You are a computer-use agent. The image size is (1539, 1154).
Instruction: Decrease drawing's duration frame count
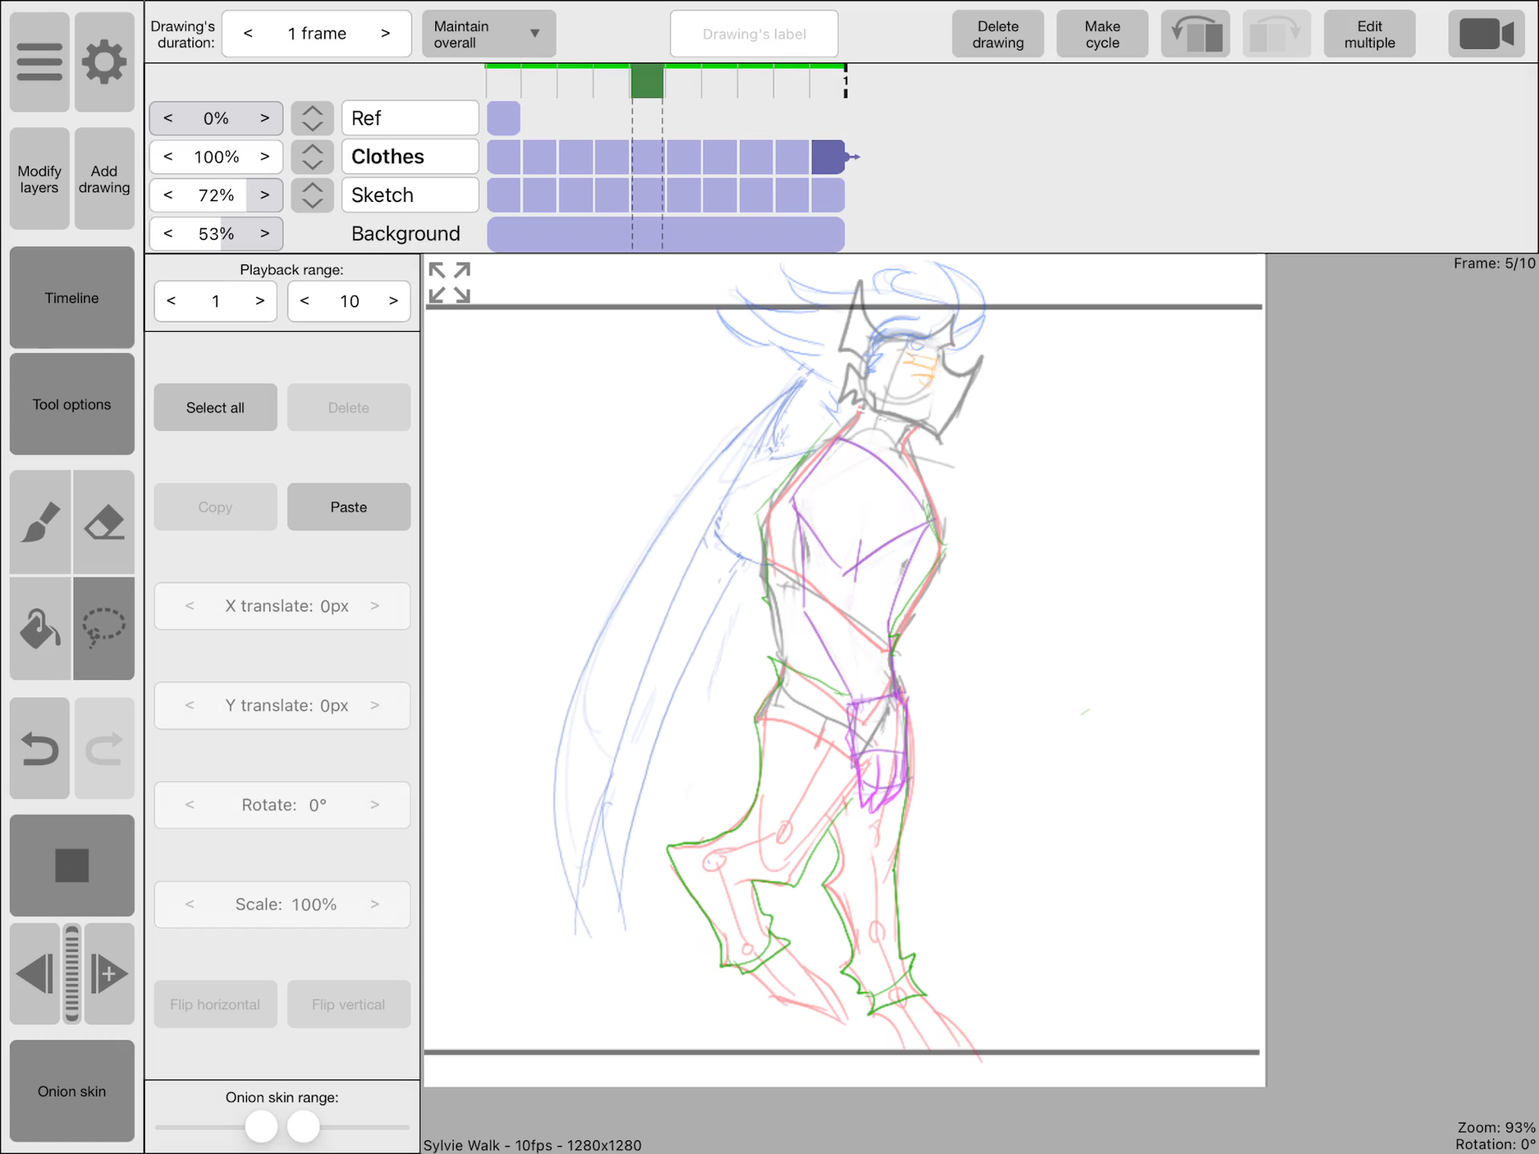click(248, 34)
